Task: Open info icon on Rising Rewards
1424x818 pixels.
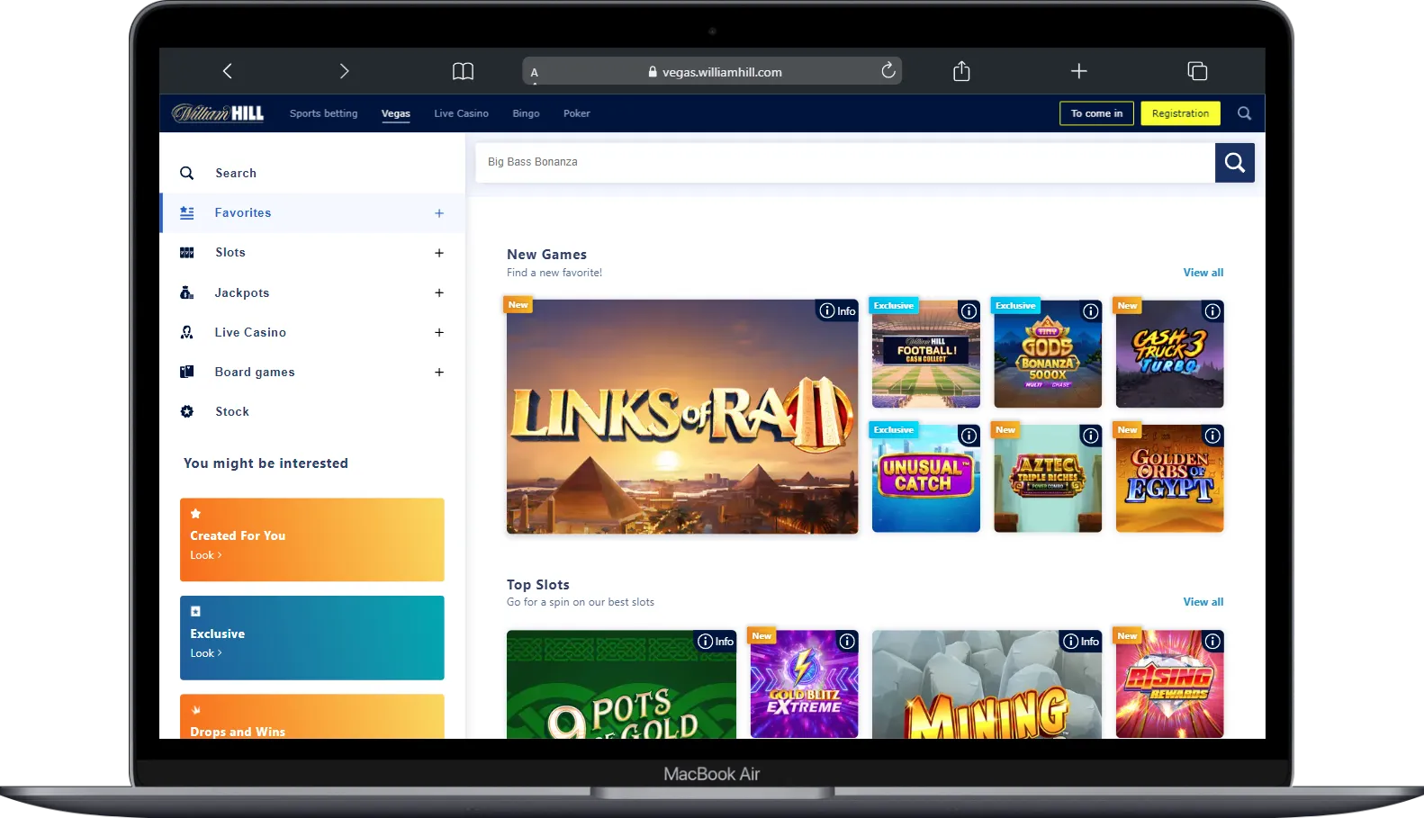Action: (x=1212, y=641)
